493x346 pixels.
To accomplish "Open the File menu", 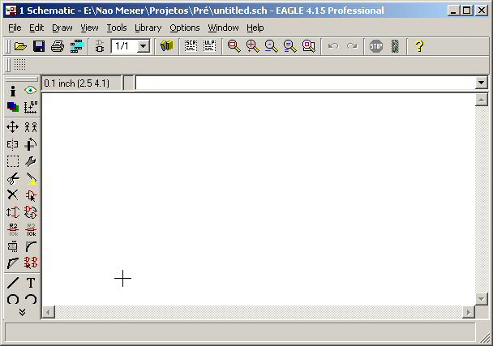I will coord(15,28).
